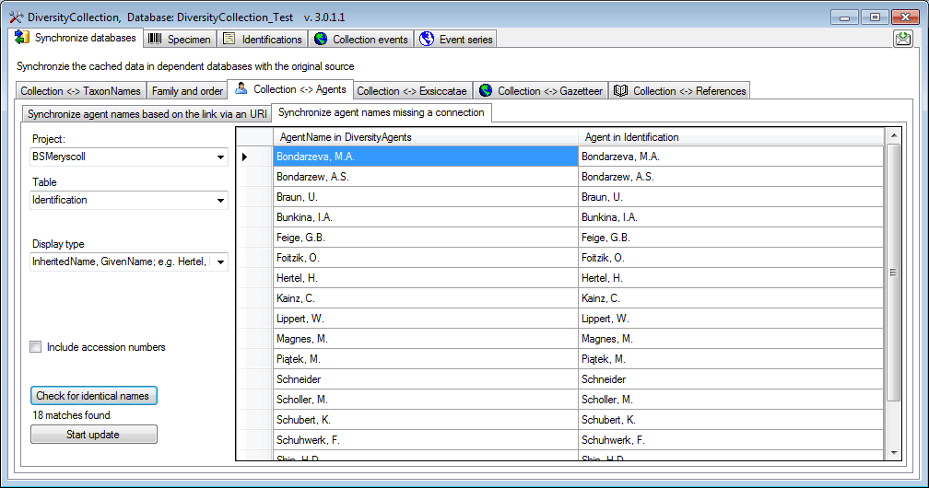This screenshot has width=929, height=488.
Task: Click the DiversityCollection app icon in title bar
Action: point(16,17)
